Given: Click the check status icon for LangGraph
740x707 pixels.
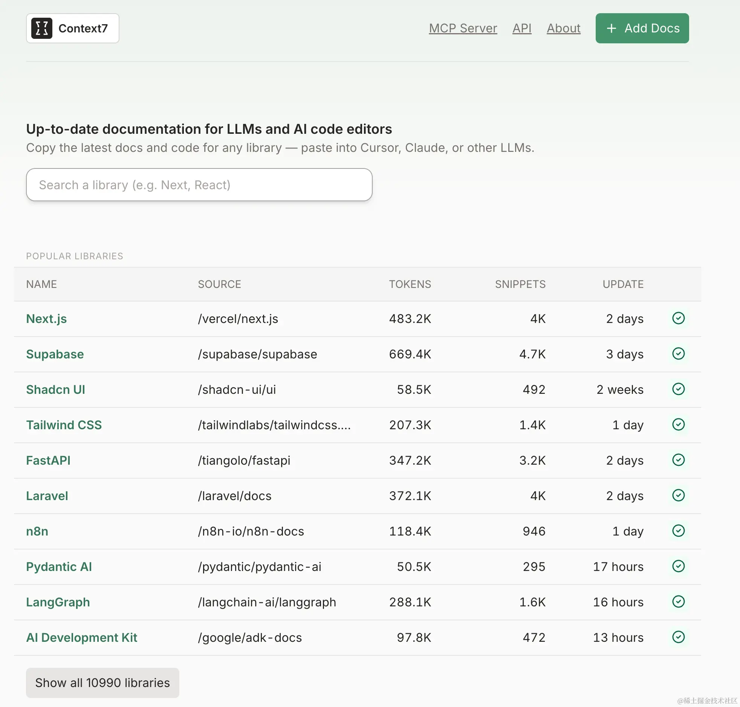Looking at the screenshot, I should pyautogui.click(x=678, y=602).
